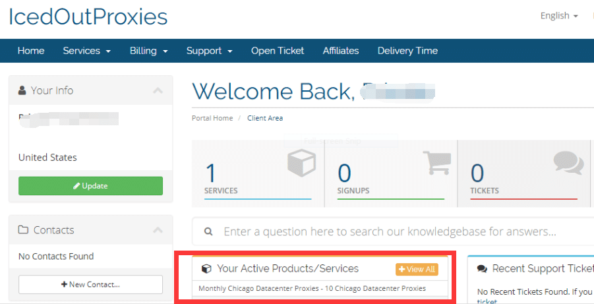Image resolution: width=594 pixels, height=304 pixels.
Task: Click the knowledgebase search field
Action: pos(393,231)
